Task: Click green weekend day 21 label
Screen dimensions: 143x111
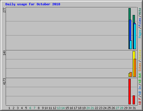Action: click(x=92, y=108)
